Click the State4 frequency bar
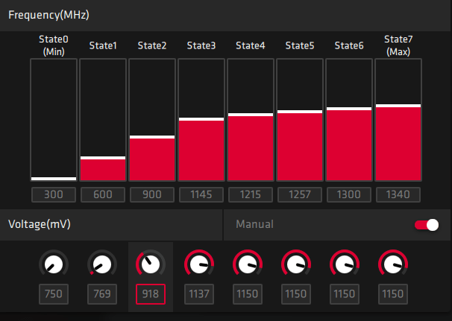The height and width of the screenshot is (321, 452). tap(251, 120)
